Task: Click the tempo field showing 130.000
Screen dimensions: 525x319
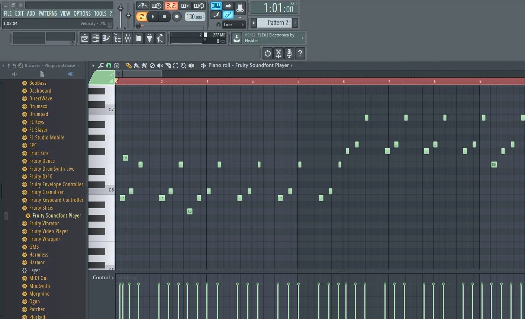Action: [x=195, y=17]
